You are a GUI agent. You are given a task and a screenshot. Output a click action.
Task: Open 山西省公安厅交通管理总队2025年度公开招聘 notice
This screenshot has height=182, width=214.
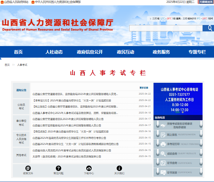68,119
